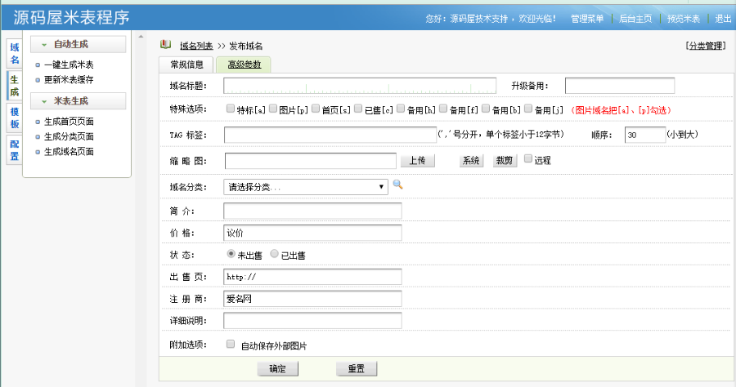Viewport: 736px width, 387px height.
Task: Open the 分类管理 link
Action: pyautogui.click(x=706, y=46)
